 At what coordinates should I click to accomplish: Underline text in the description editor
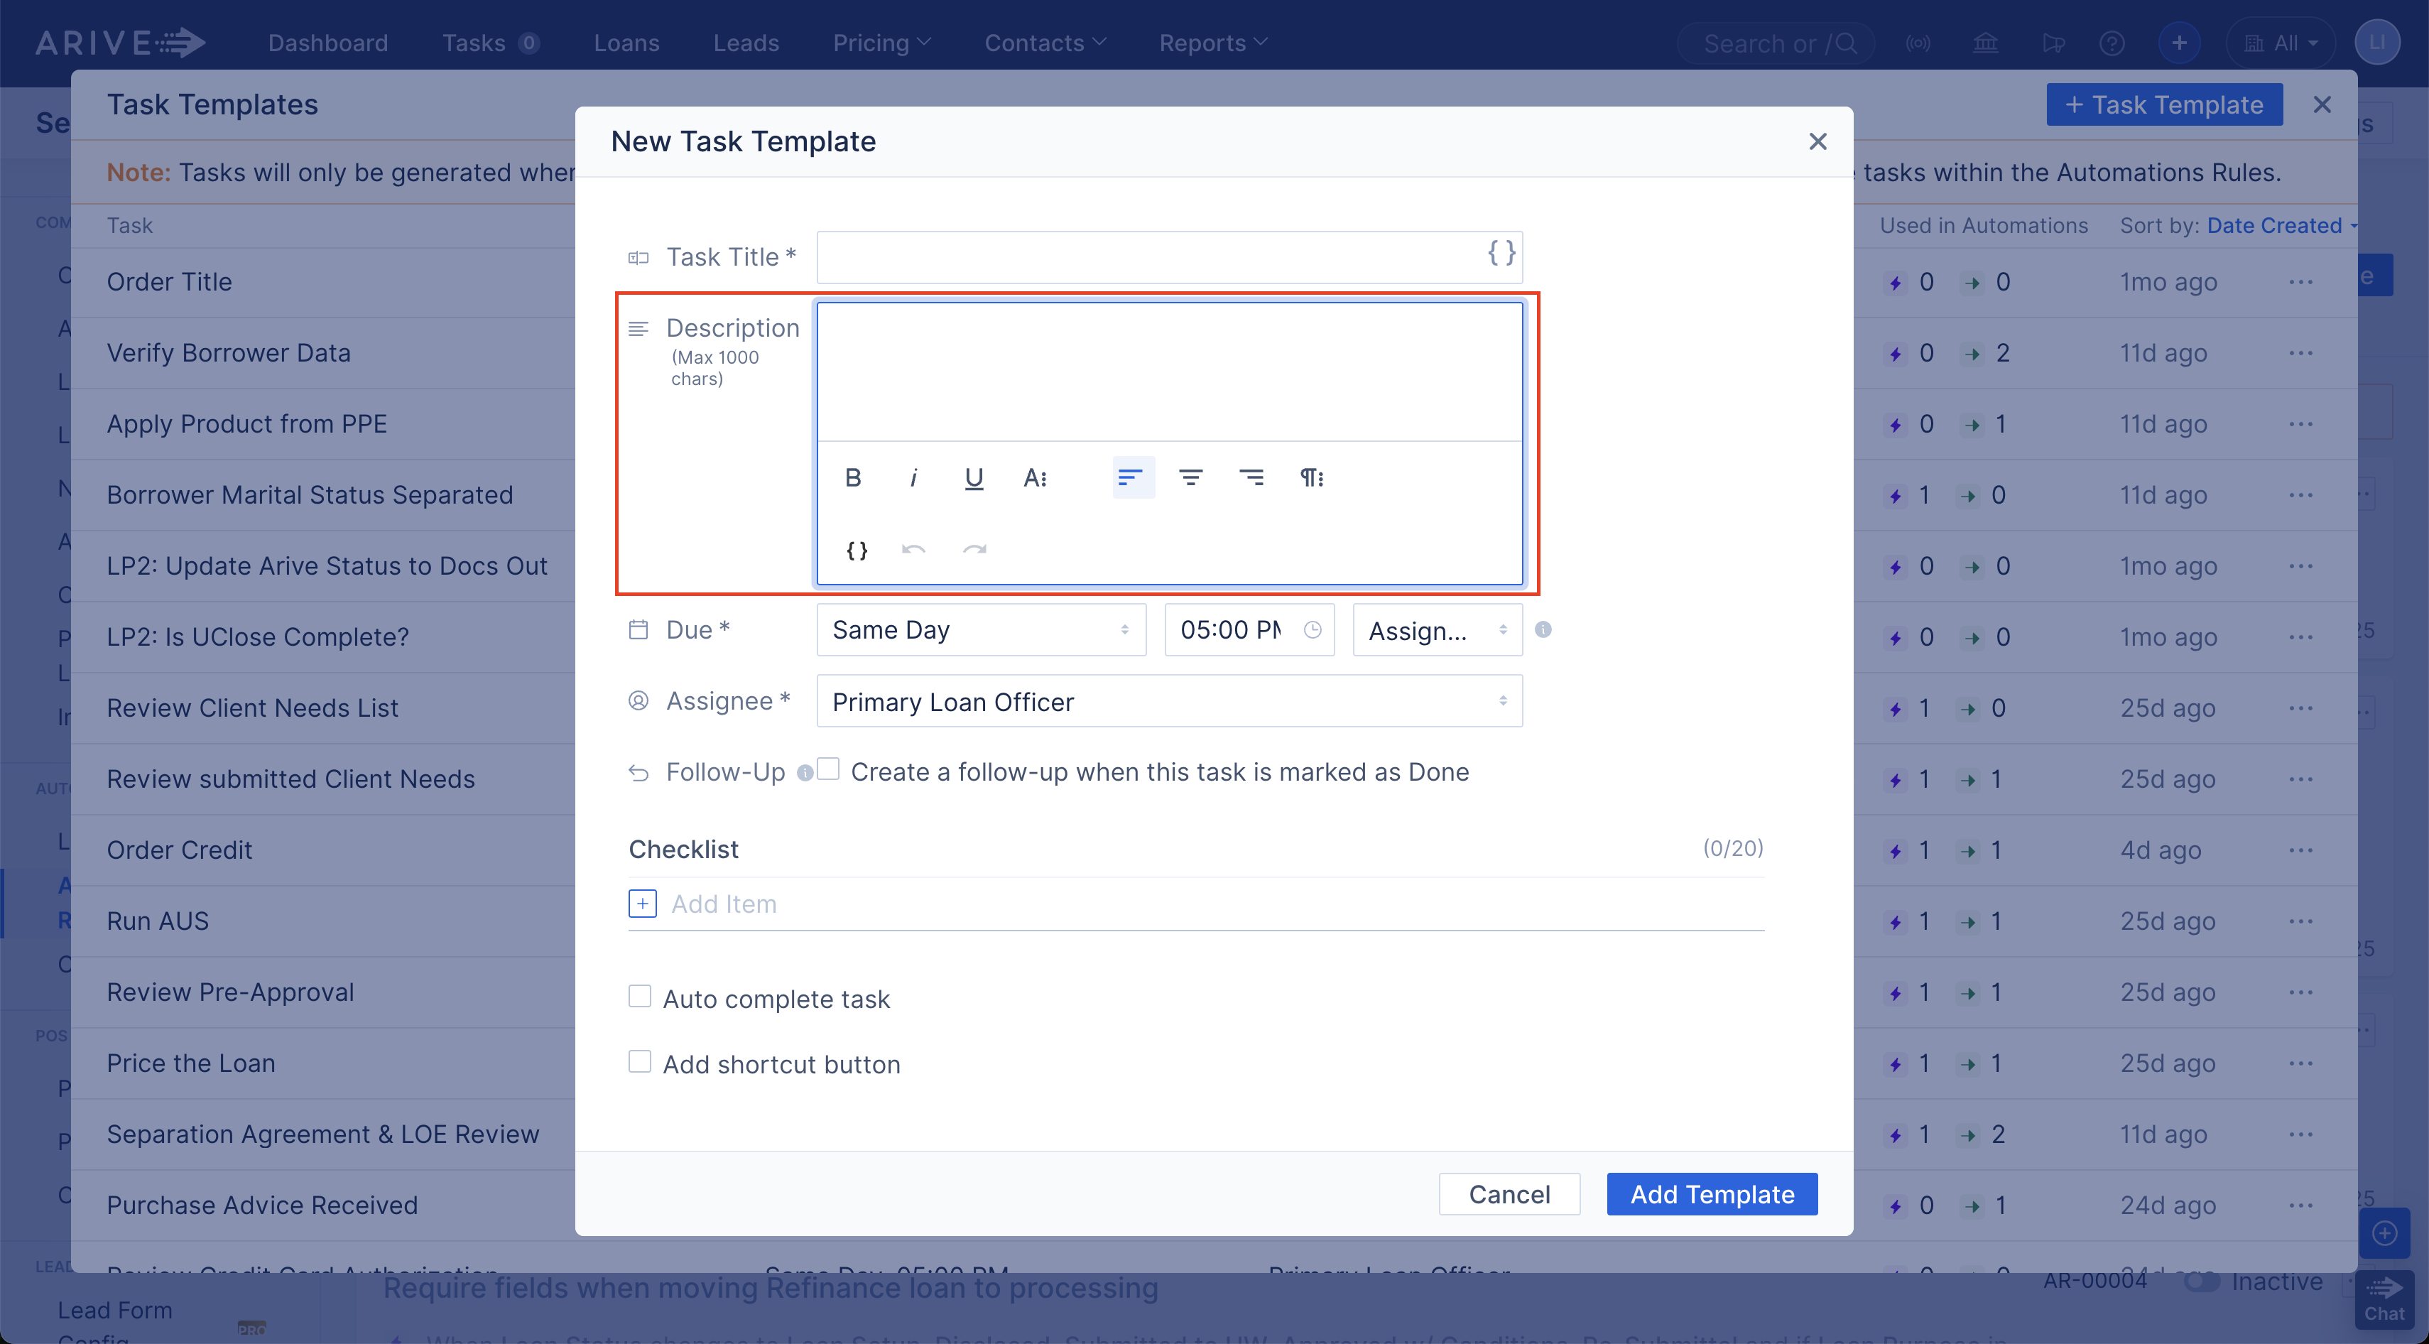(973, 477)
